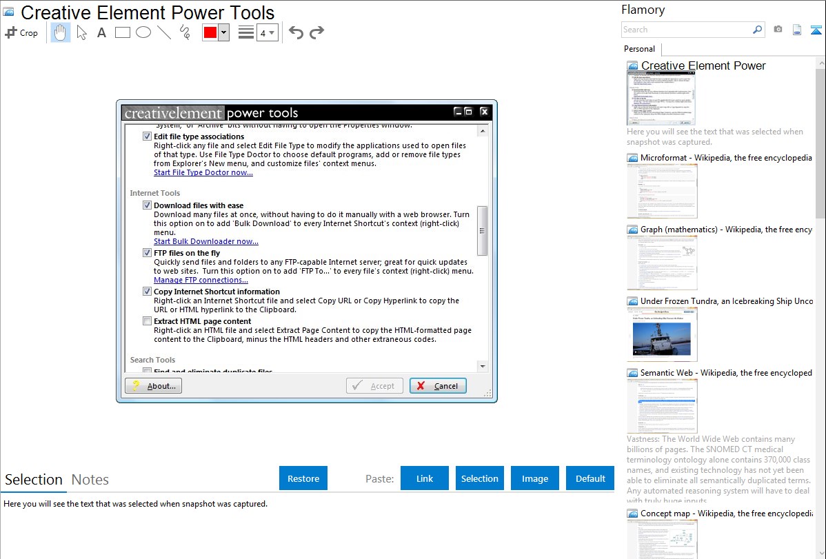826x559 pixels.
Task: Click icon beside Under Frozen Tundra title
Action: [x=632, y=301]
